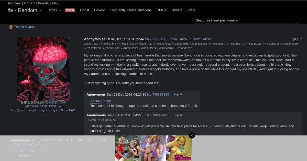
Task: Search image with Google link
Action: coord(32,110)
